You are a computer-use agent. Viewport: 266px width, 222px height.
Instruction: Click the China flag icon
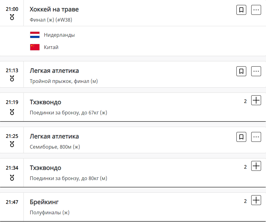click(x=35, y=47)
